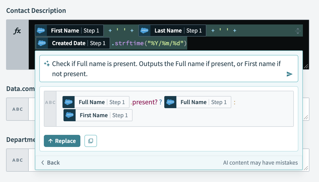Click Full Name pill after the question mark
The height and width of the screenshot is (182, 319).
click(x=198, y=102)
